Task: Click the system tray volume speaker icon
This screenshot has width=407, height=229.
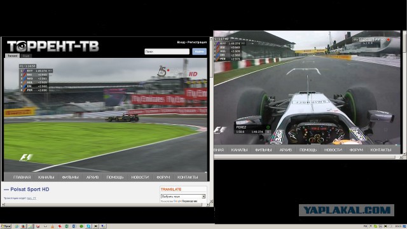Action: click(390, 226)
